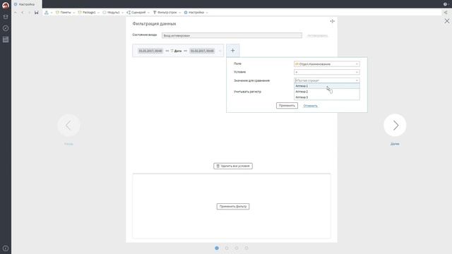Viewport: 452px width, 254px height.
Task: Click the Активировать link
Action: pos(317,36)
